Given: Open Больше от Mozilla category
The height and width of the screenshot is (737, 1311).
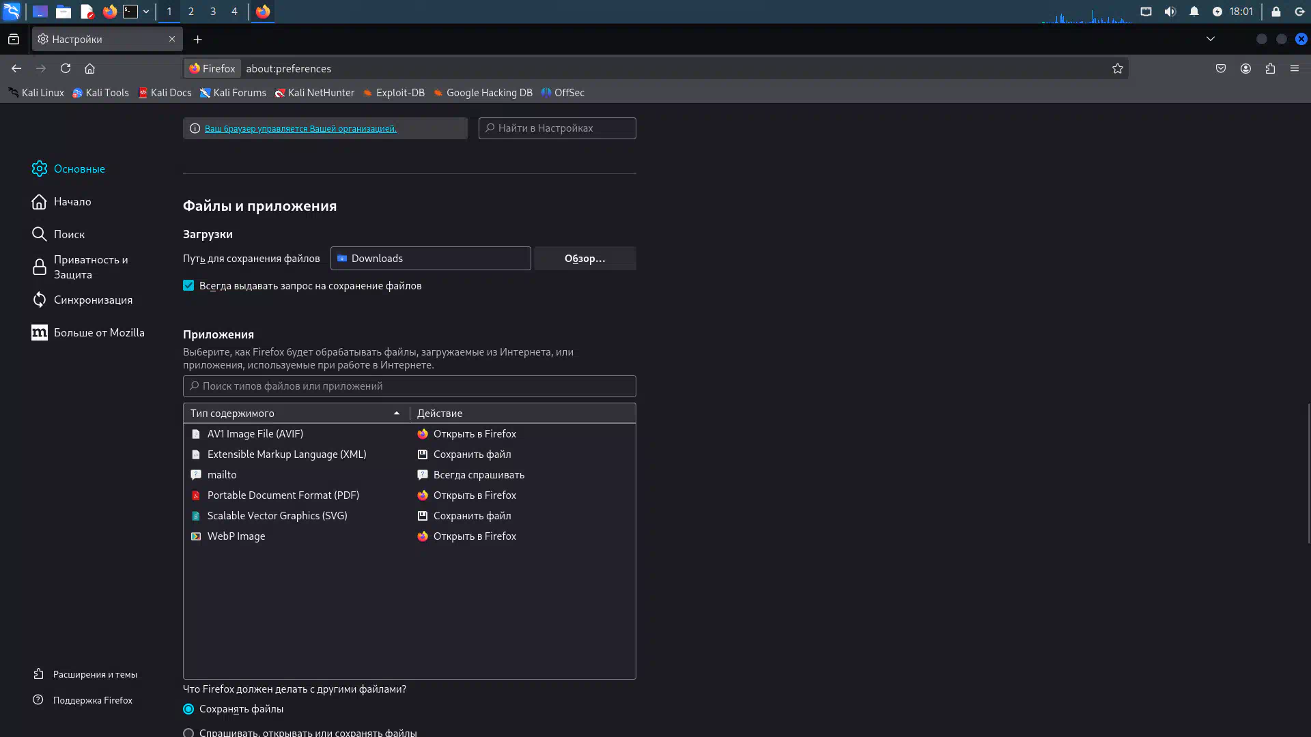Looking at the screenshot, I should click(x=88, y=332).
